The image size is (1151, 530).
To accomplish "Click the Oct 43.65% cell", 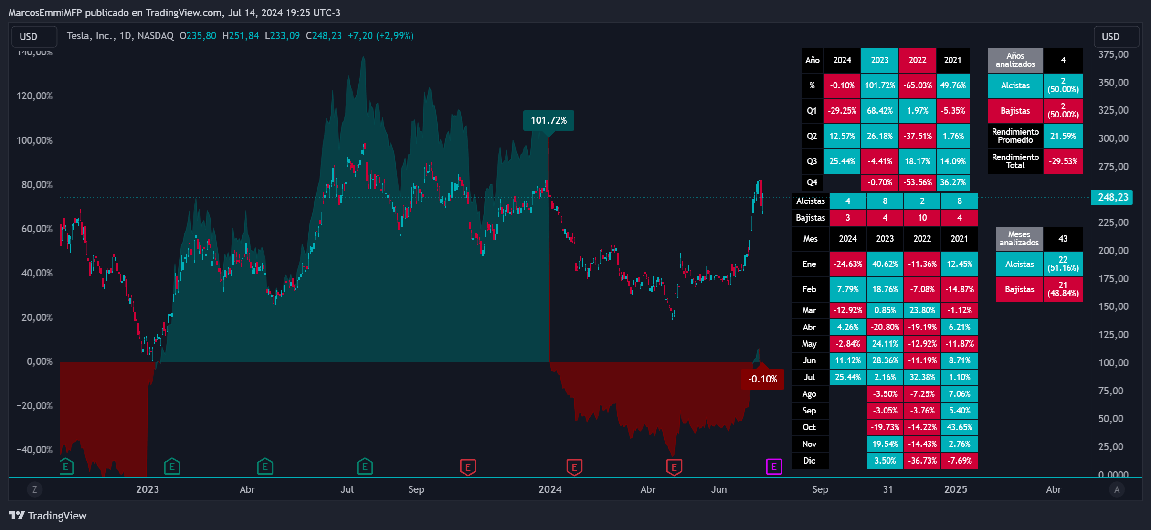I will 960,427.
